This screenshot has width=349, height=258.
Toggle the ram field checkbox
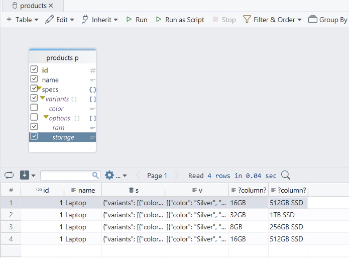34,127
